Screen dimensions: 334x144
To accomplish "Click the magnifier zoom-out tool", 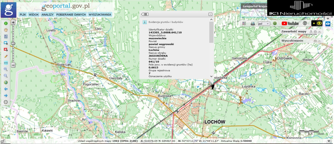I will 6,76.
